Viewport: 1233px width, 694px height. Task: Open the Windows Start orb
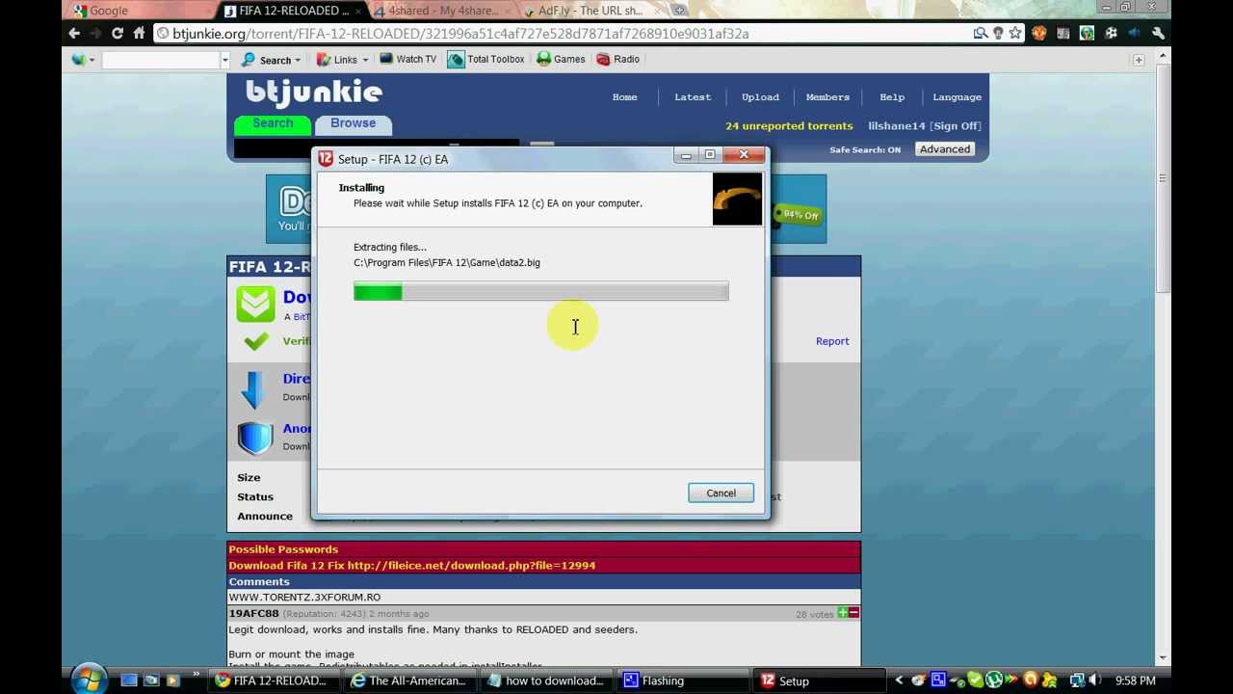click(x=88, y=680)
